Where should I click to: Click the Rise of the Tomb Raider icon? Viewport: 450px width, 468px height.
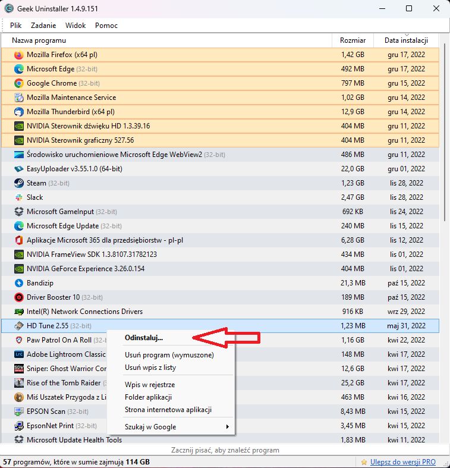pyautogui.click(x=19, y=383)
